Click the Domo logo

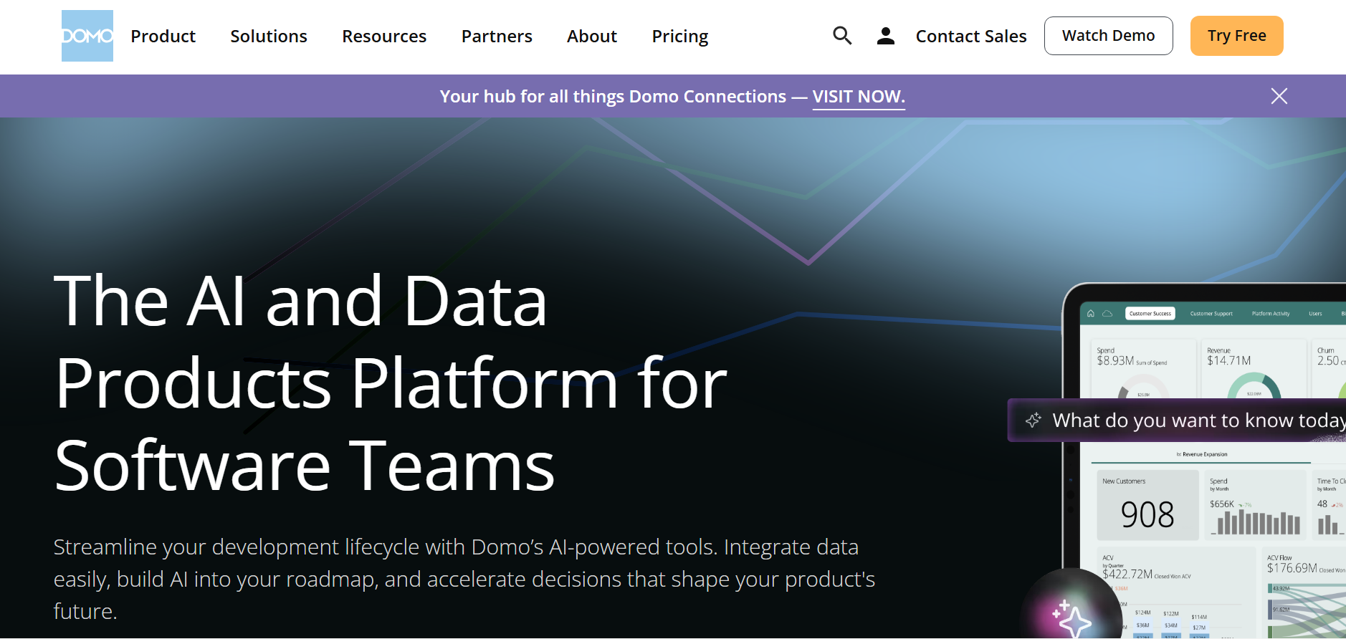tap(87, 36)
